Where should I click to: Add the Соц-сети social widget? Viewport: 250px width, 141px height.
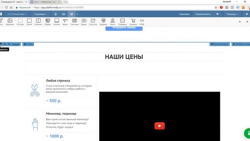93,22
